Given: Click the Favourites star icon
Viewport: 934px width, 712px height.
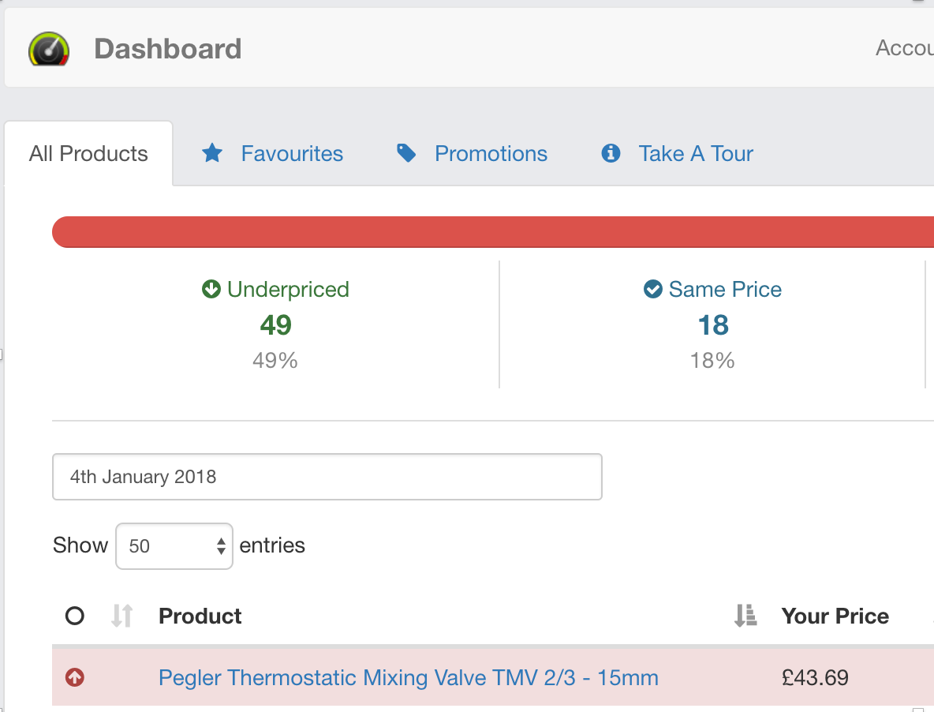Looking at the screenshot, I should coord(212,153).
